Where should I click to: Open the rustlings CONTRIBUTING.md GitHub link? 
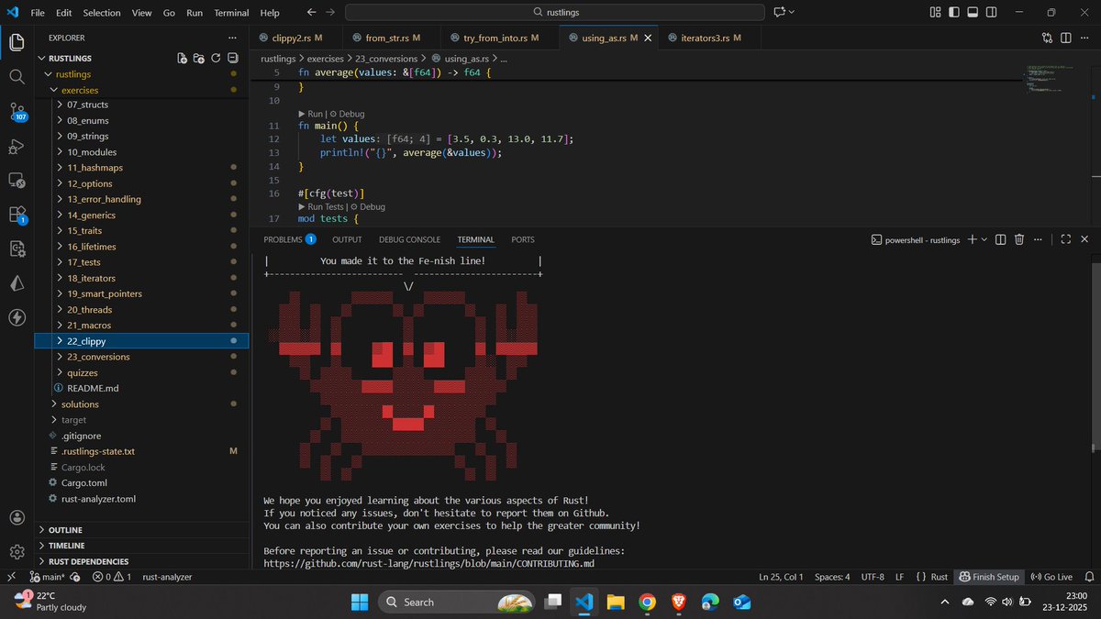[x=428, y=563]
